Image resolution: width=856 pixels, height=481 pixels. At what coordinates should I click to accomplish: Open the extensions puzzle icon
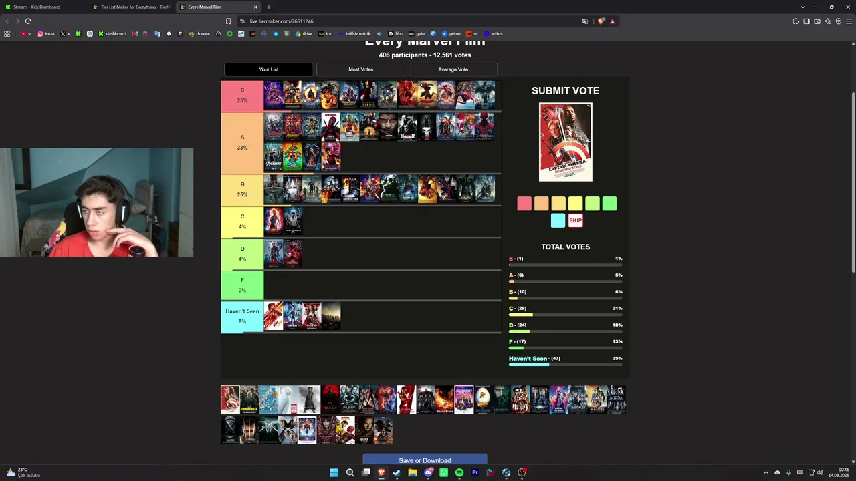pos(796,21)
